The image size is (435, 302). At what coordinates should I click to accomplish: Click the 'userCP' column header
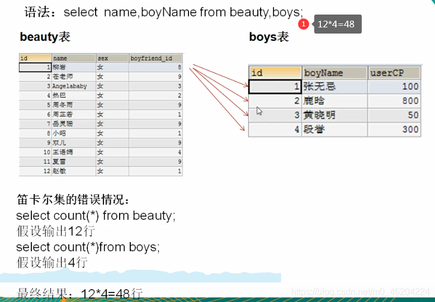[394, 73]
